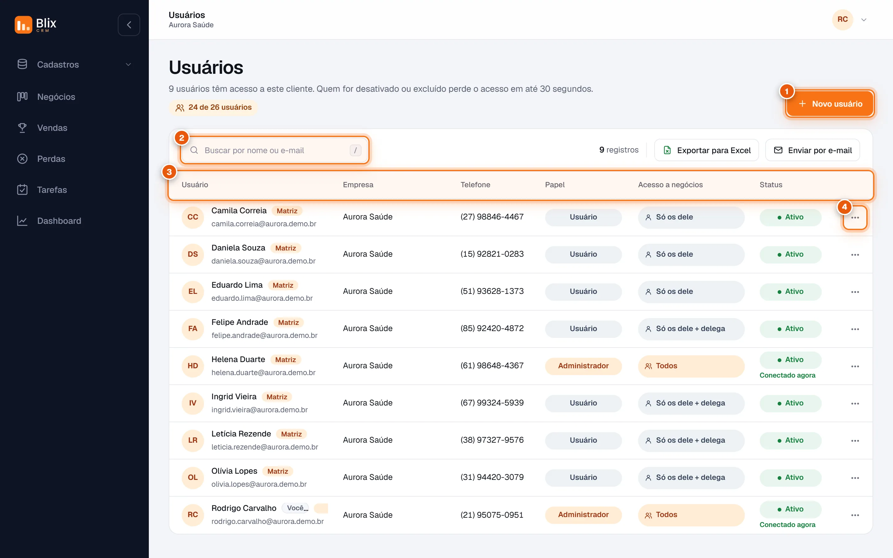893x558 pixels.
Task: Focus the Buscar por nome ou e-mail field
Action: pos(274,150)
